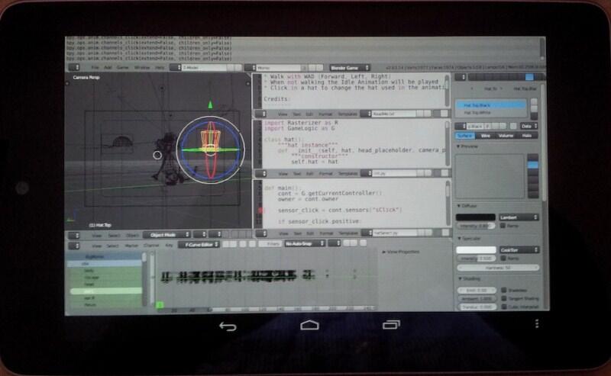The height and width of the screenshot is (376, 611).
Task: Open viewport shading dropdown beside Object Mode
Action: 199,234
